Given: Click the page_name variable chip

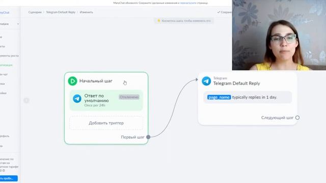Looking at the screenshot, I should click(x=219, y=97).
